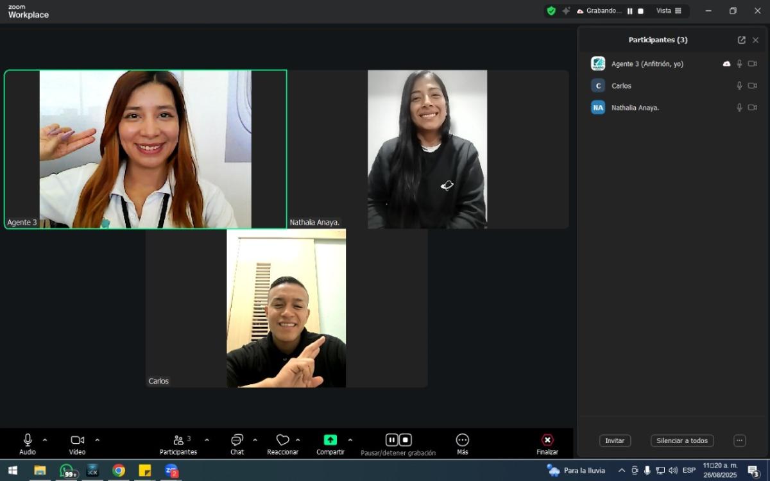Click the green Compartir share screen icon

point(330,440)
